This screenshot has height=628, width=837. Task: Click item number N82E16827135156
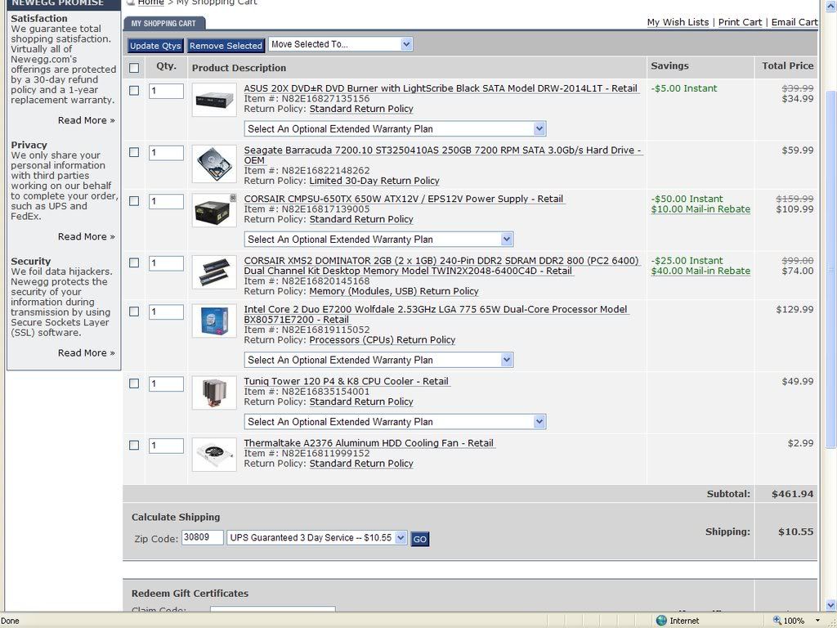325,99
